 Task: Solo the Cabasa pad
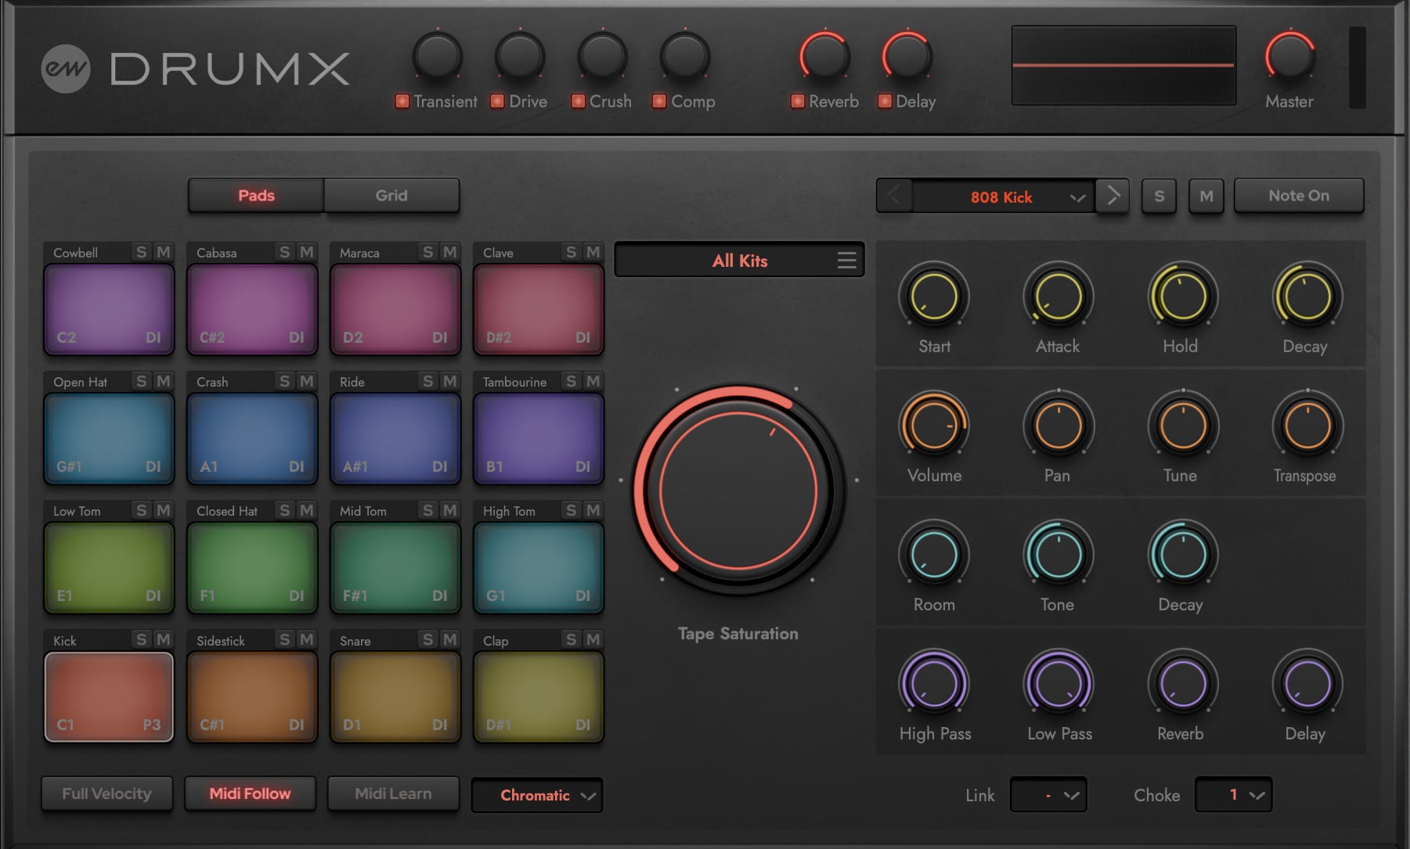point(284,252)
